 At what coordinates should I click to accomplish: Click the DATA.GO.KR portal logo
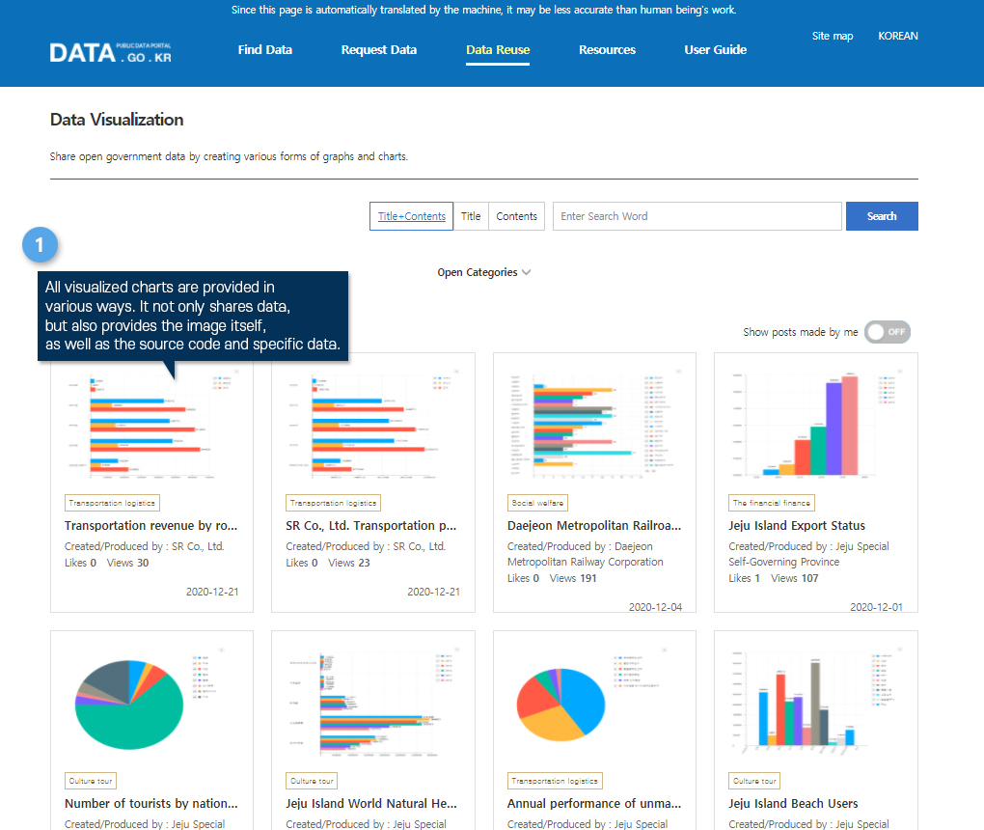click(x=111, y=51)
